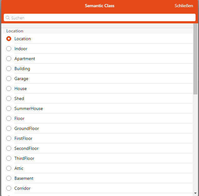Viewport: 199px width, 196px height.
Task: Select the Location radio button
Action: click(x=9, y=39)
